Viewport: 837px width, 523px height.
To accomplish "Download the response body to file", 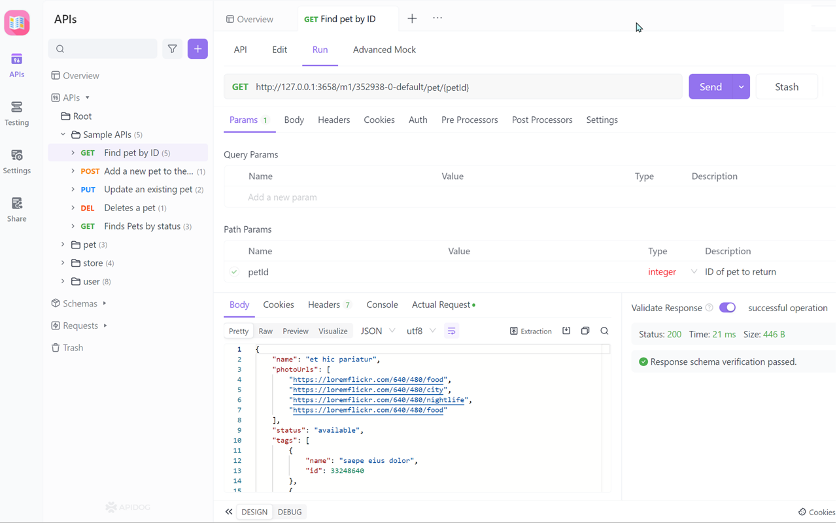I will pos(566,331).
